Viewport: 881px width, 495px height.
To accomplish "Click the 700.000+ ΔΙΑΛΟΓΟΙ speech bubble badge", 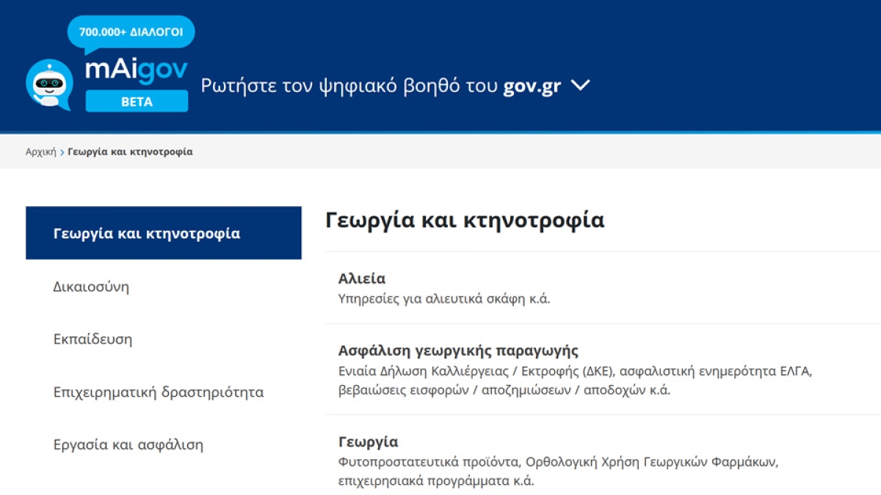I will click(131, 31).
